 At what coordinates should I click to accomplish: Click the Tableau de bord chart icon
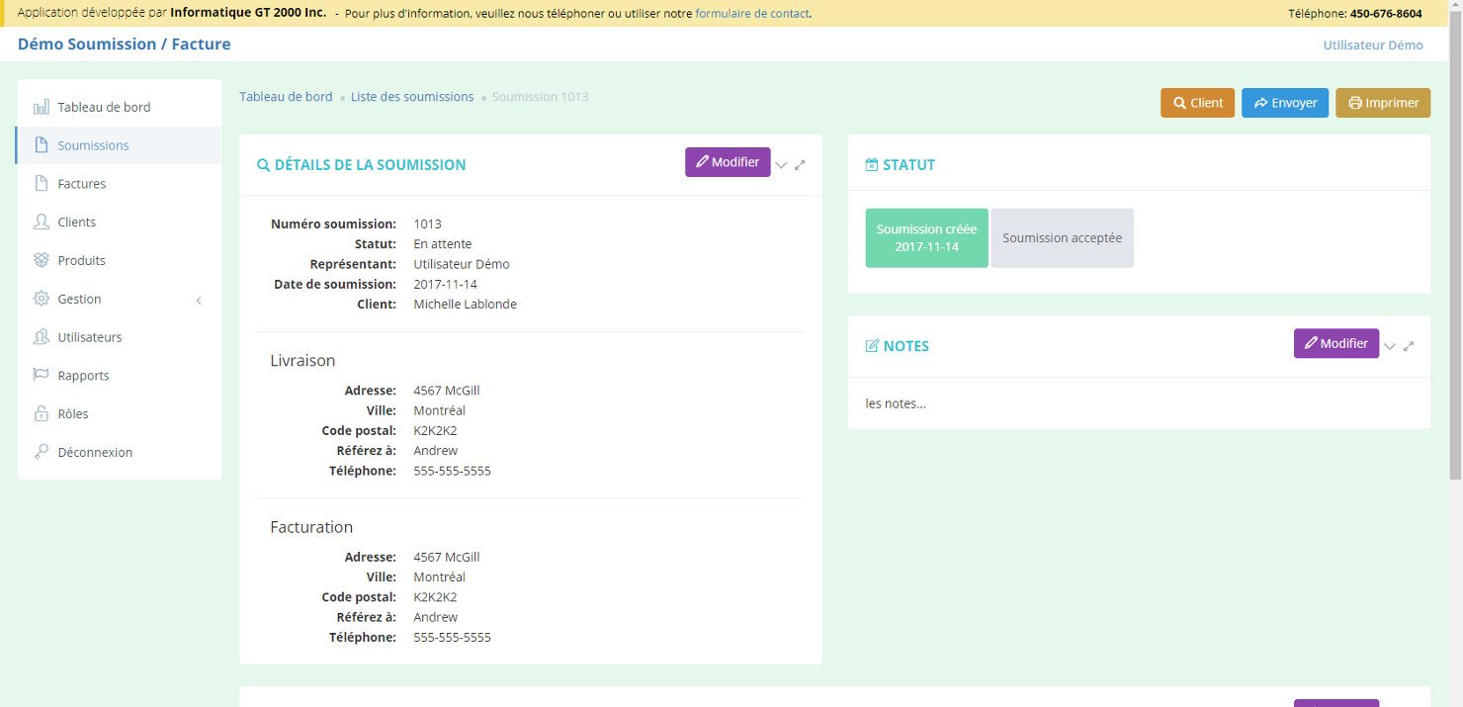pos(41,107)
